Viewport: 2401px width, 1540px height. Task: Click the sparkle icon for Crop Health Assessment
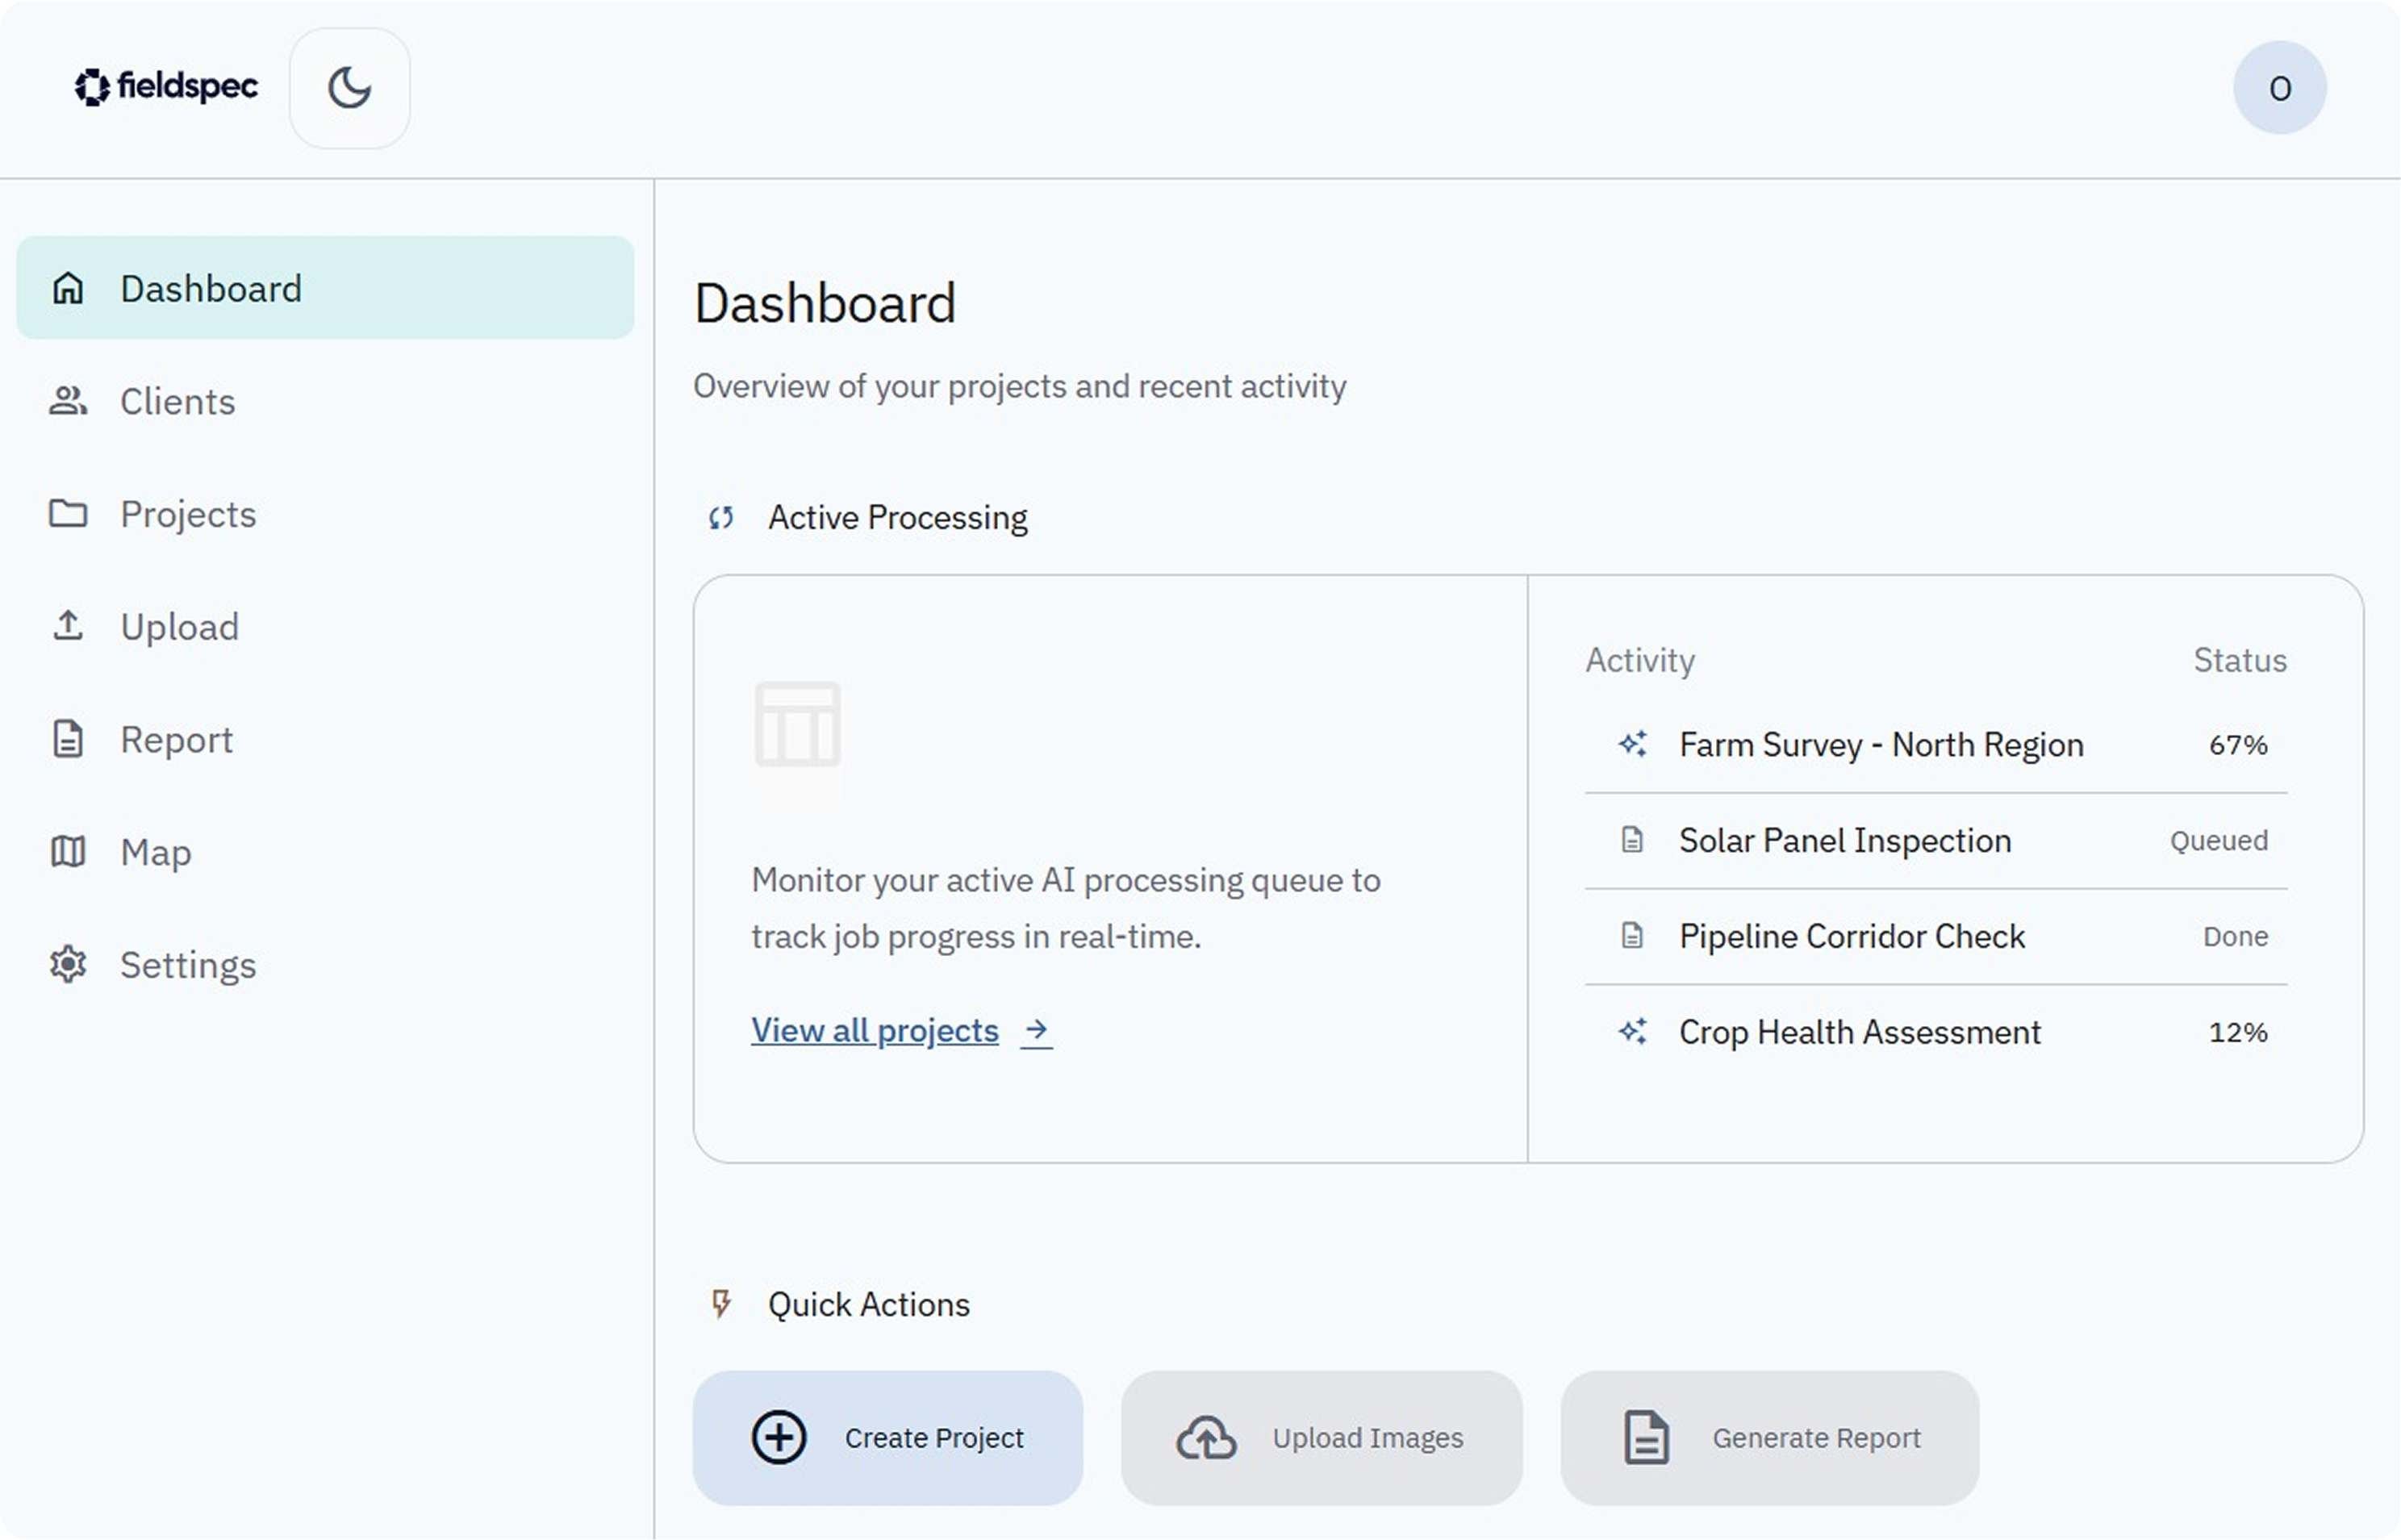click(x=1633, y=1031)
